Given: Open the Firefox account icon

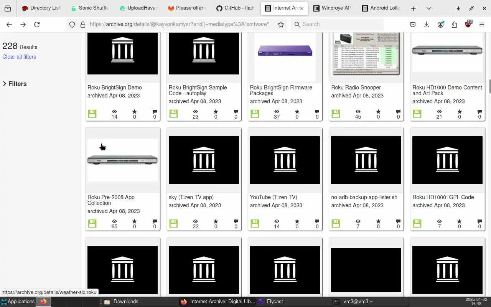Looking at the screenshot, I should (x=440, y=24).
